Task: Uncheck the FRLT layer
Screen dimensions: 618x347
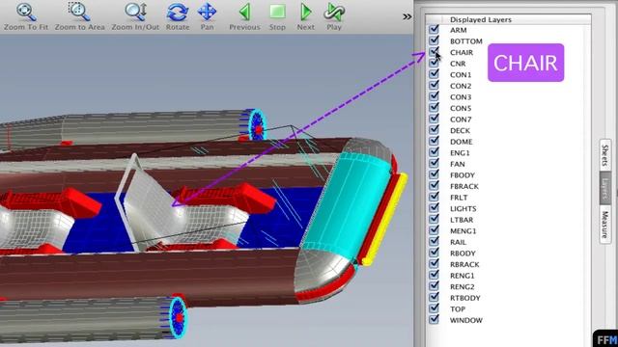Action: pyautogui.click(x=434, y=197)
